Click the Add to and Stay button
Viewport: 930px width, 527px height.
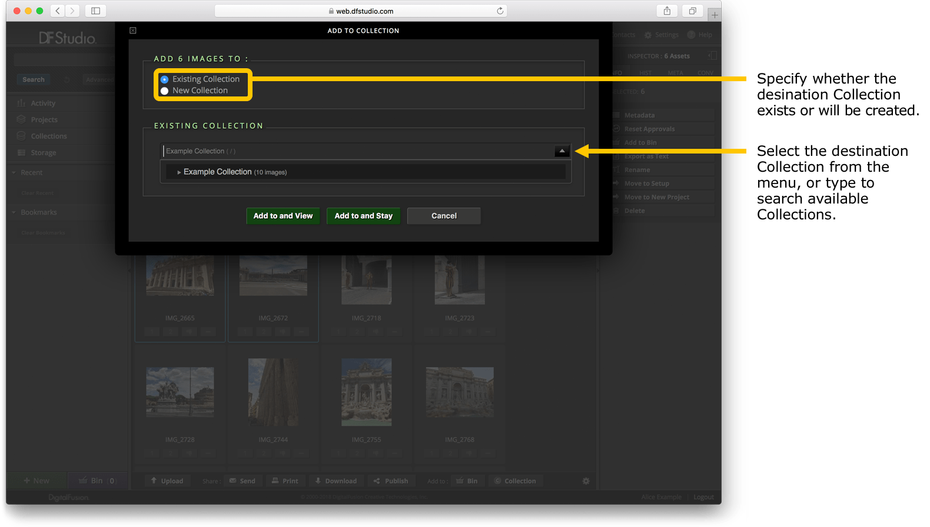coord(363,216)
